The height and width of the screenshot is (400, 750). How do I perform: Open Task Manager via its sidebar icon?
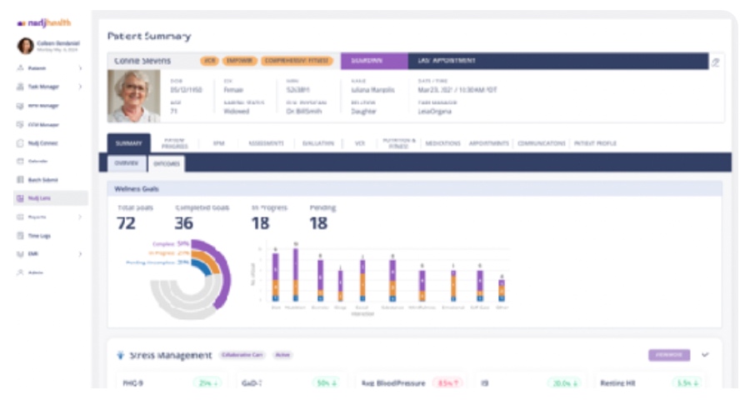click(19, 87)
